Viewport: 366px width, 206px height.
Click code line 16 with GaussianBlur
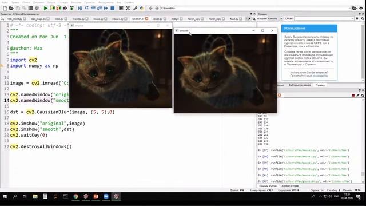coord(62,112)
